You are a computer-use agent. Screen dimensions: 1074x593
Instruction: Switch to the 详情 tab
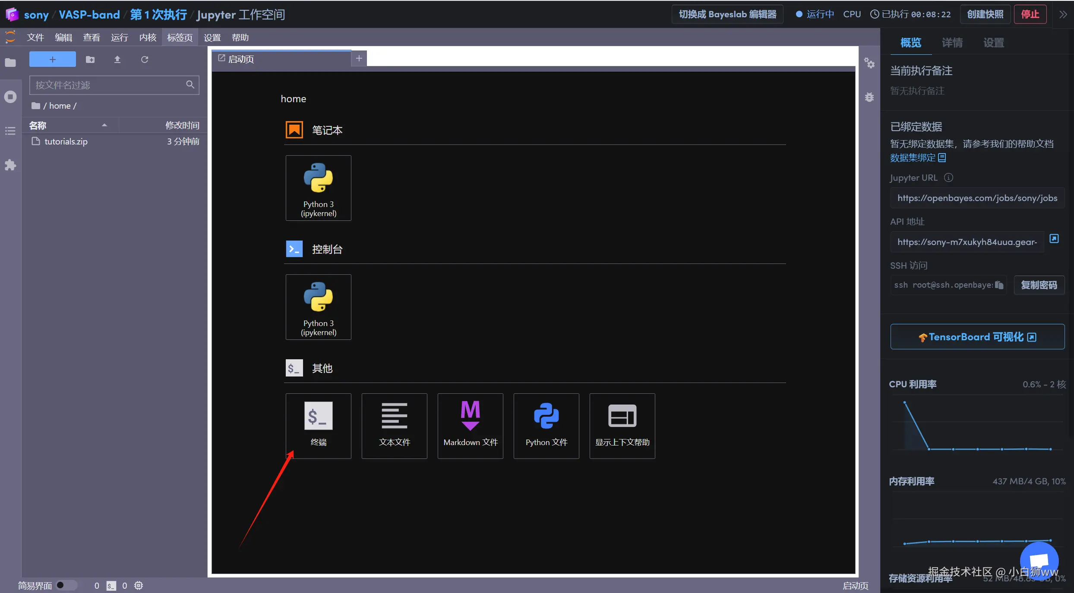952,43
